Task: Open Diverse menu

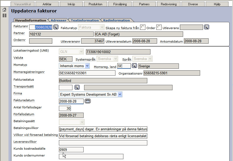Action: pyautogui.click(x=193, y=4)
